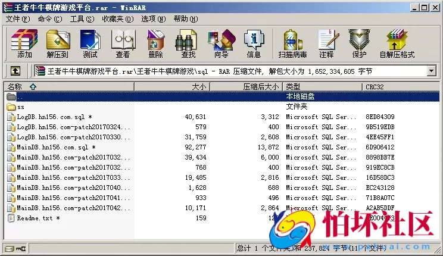The image size is (443, 256).
Task: Launch the 向导 (Wizard) icon
Action: (221, 43)
